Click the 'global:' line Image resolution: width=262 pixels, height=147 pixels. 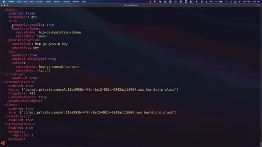coord(11,9)
